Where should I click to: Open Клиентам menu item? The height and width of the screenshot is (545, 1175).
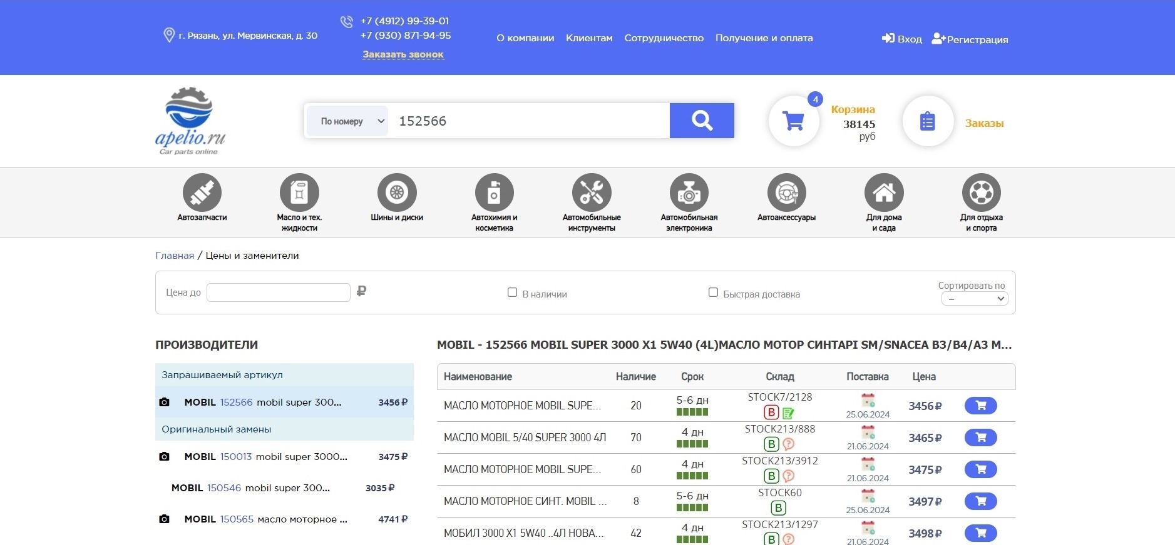pyautogui.click(x=589, y=38)
